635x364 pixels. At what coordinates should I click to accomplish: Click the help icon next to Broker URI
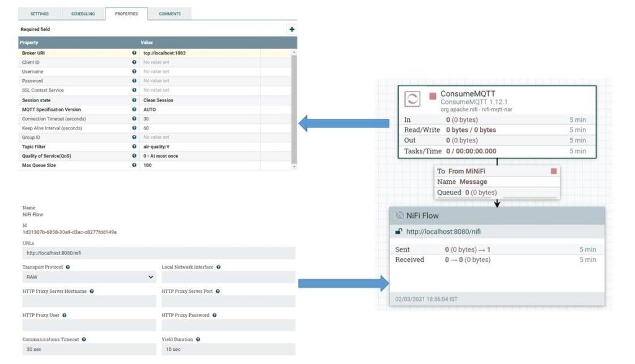pyautogui.click(x=135, y=53)
